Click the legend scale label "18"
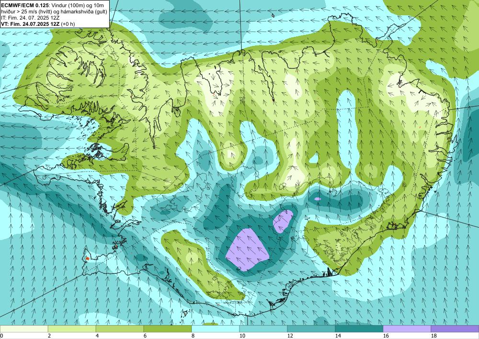 tap(433, 336)
